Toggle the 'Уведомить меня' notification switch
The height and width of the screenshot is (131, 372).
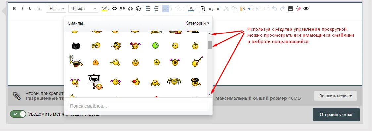[x=18, y=114]
